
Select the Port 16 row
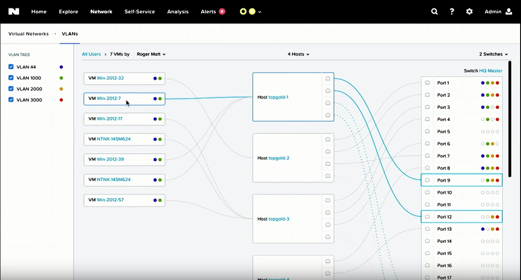click(x=462, y=266)
